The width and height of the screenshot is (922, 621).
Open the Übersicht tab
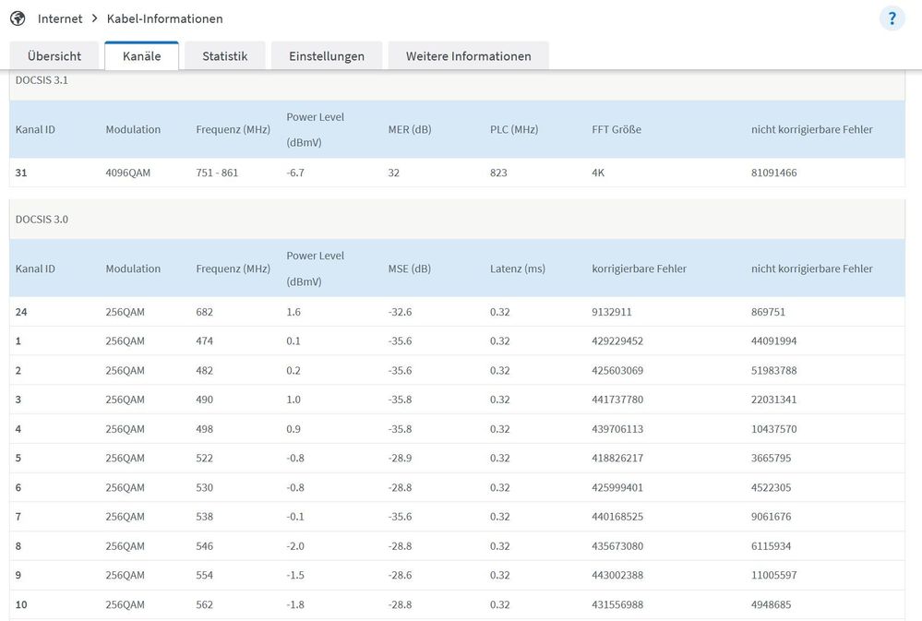coord(54,56)
